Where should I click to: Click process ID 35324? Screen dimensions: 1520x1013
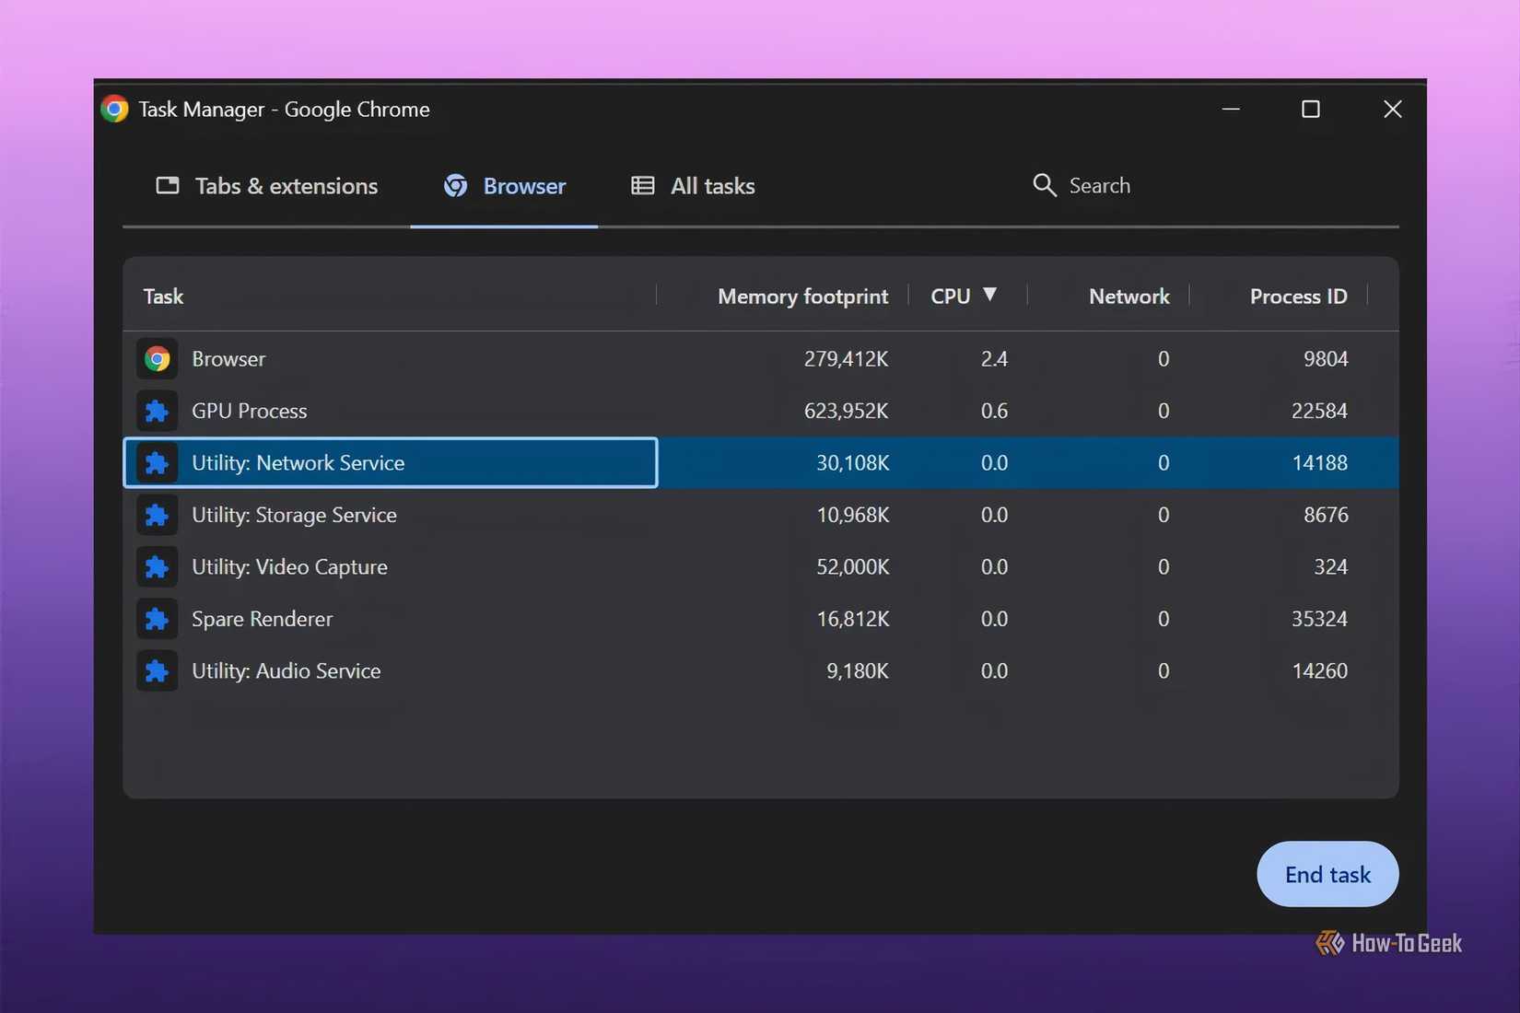[1319, 619]
